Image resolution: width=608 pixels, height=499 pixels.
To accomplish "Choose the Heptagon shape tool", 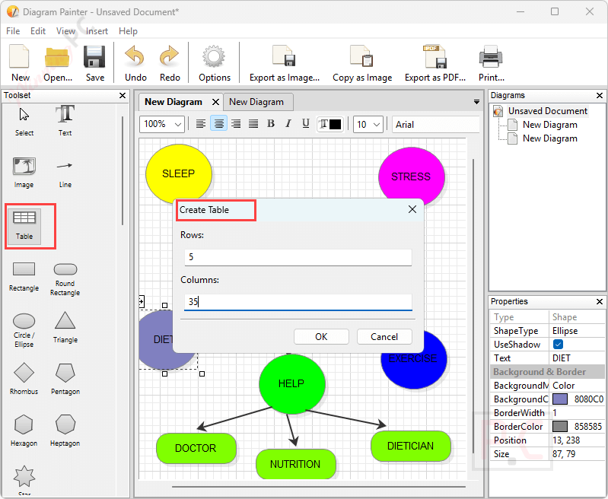I will coord(65,431).
